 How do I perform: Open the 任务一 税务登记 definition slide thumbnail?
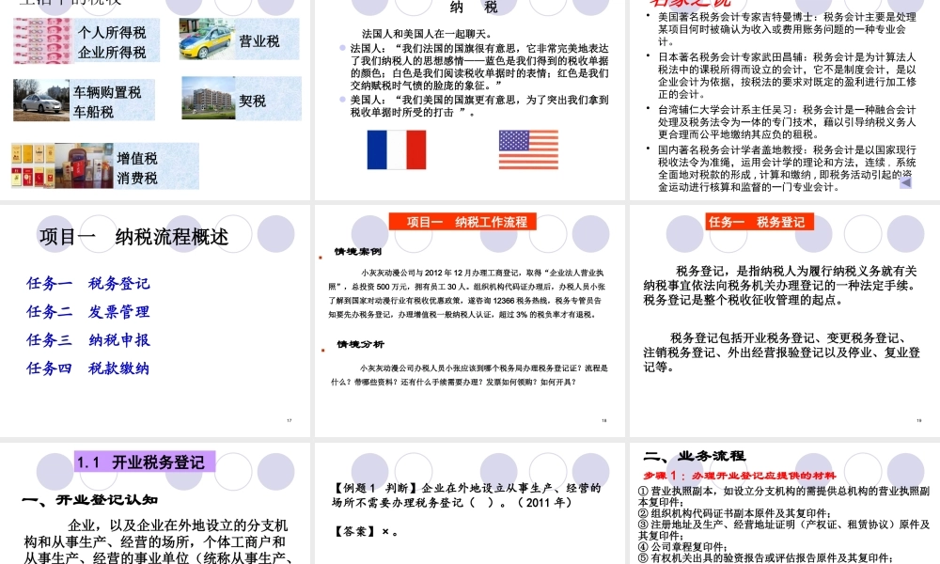785,321
